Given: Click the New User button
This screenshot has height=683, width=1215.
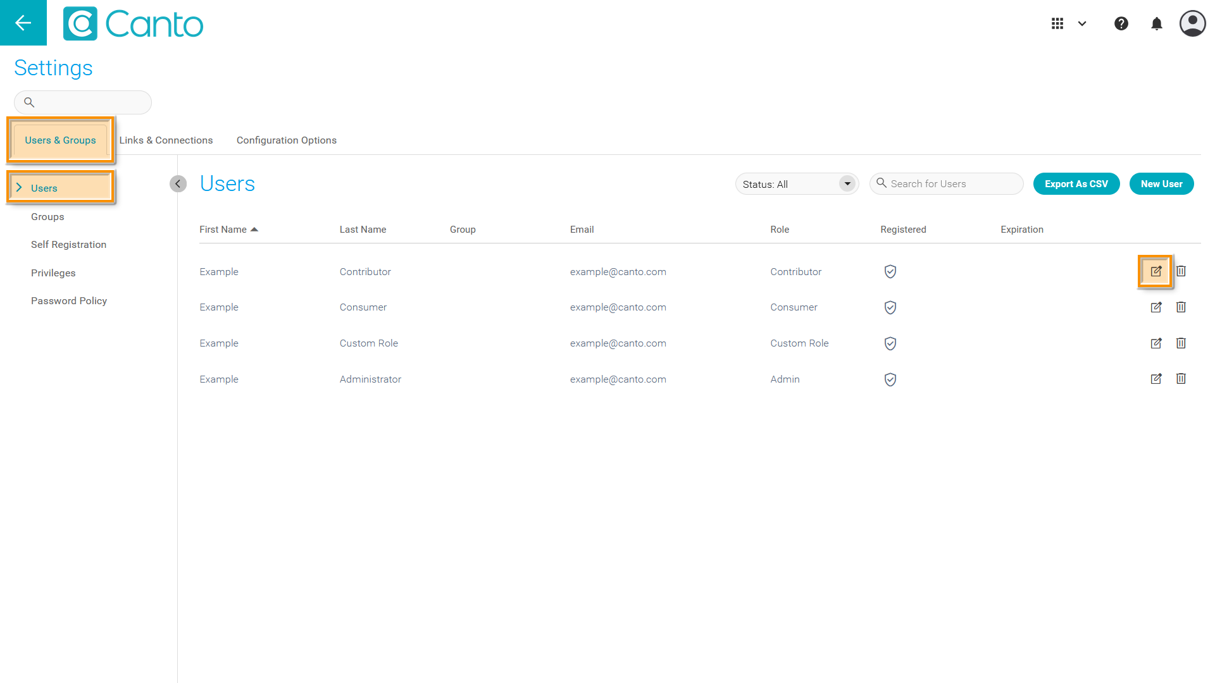Looking at the screenshot, I should [x=1162, y=184].
